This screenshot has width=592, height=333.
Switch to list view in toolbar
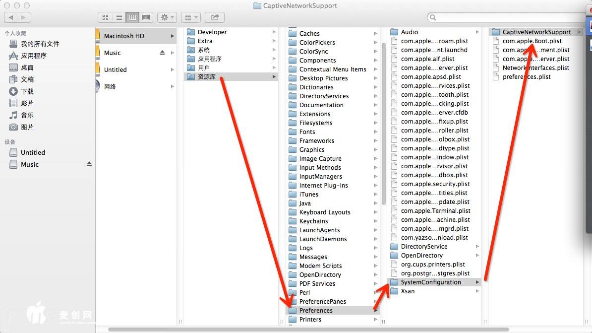coord(119,17)
